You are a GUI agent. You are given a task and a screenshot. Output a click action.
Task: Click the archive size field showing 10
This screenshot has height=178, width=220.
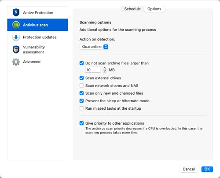point(93,70)
